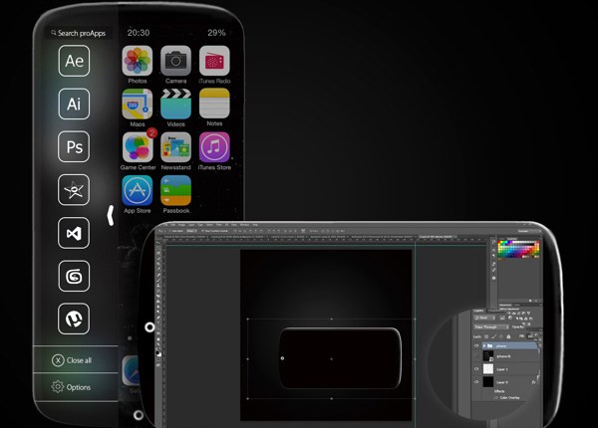Viewport: 598px width, 428px height.
Task: Open the Videos app
Action: point(175,104)
